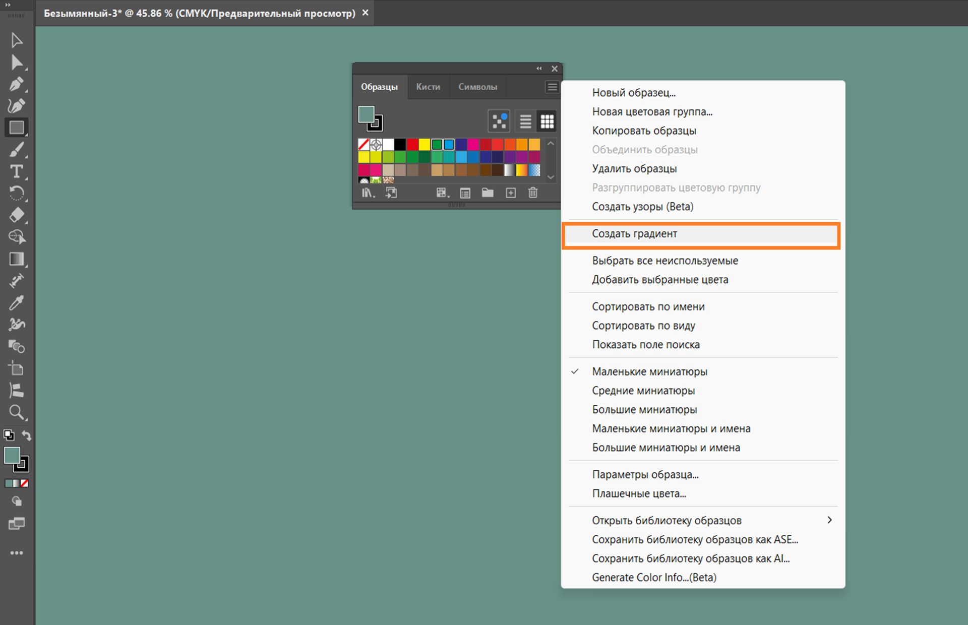The image size is (968, 625).
Task: Switch swatches to list view
Action: point(525,121)
